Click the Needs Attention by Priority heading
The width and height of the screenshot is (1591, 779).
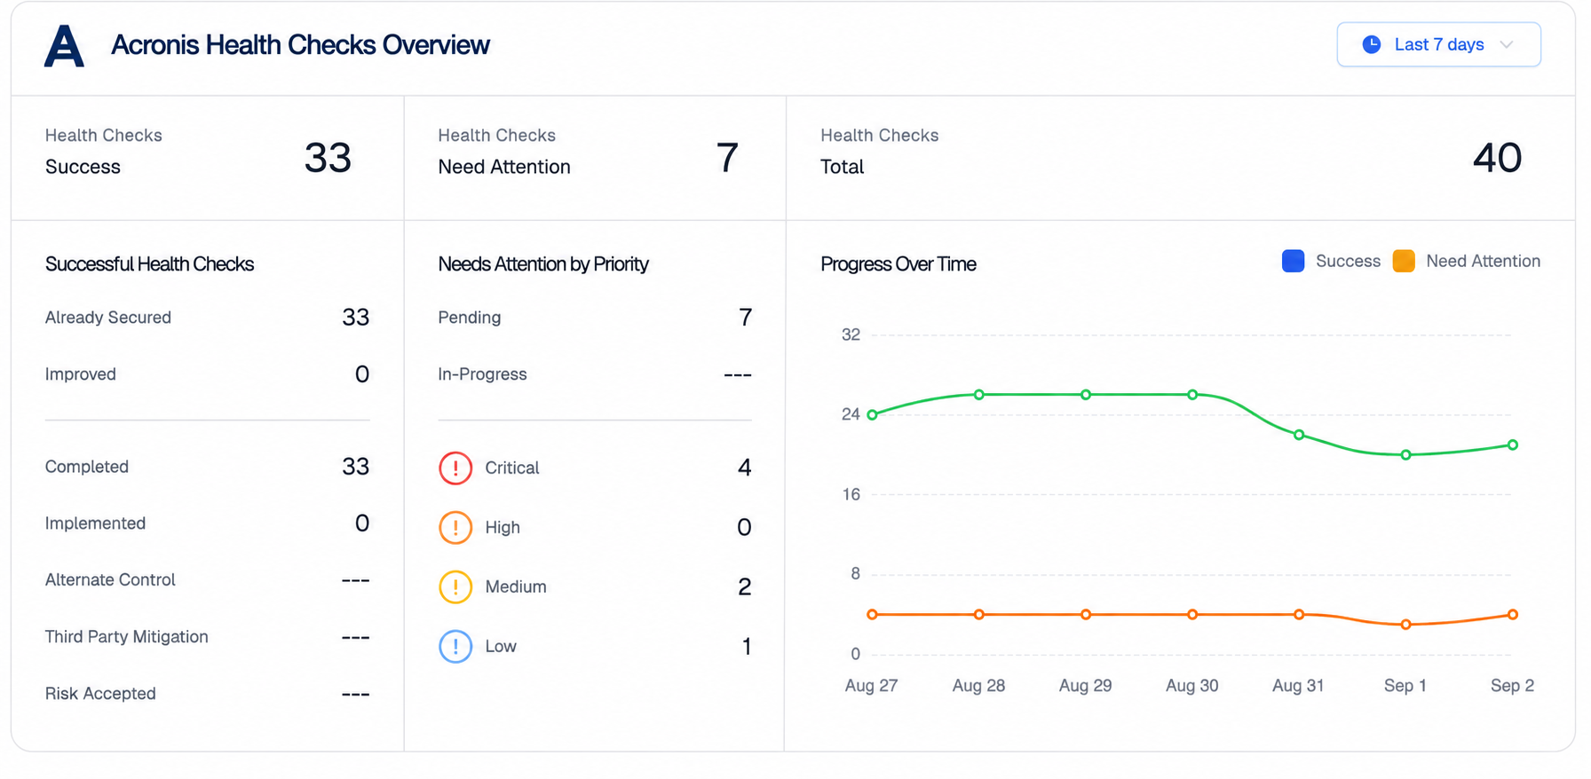(x=543, y=264)
